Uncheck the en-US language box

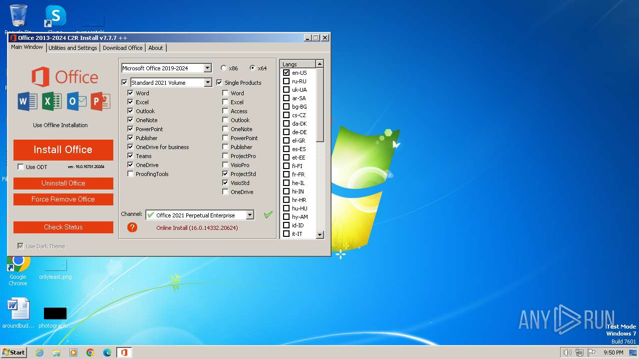(286, 73)
